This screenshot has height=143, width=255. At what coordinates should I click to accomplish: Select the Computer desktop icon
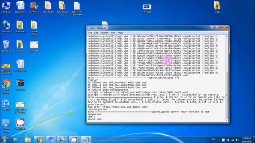point(6,7)
